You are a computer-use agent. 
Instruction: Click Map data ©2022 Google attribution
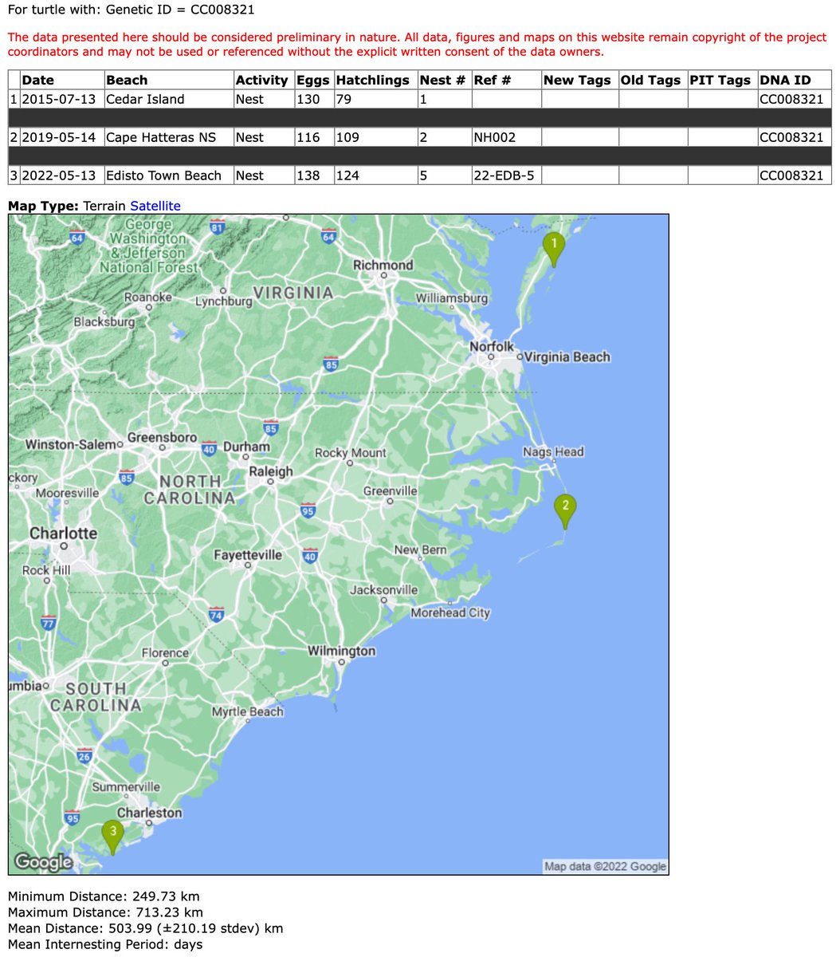pos(605,866)
